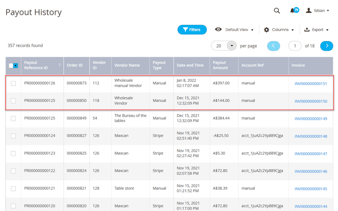Go to next page with right arrow

326,46
